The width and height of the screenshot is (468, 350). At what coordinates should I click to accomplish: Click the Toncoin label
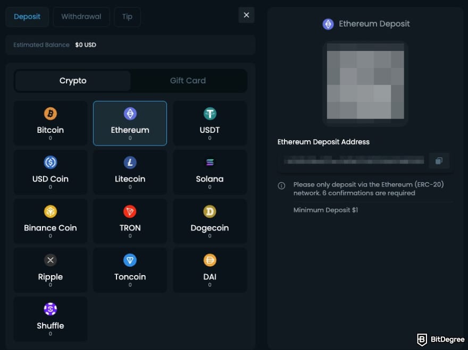130,277
